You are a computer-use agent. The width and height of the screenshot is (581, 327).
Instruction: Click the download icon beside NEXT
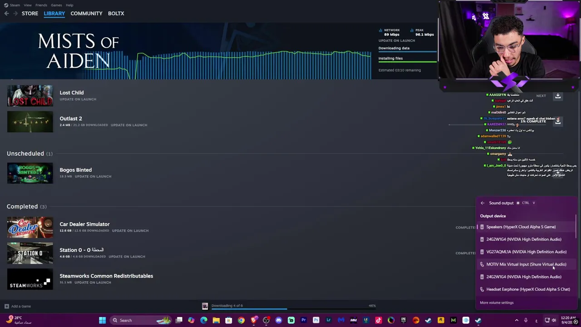click(x=558, y=96)
